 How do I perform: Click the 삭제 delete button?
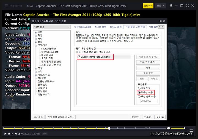pos(148,68)
